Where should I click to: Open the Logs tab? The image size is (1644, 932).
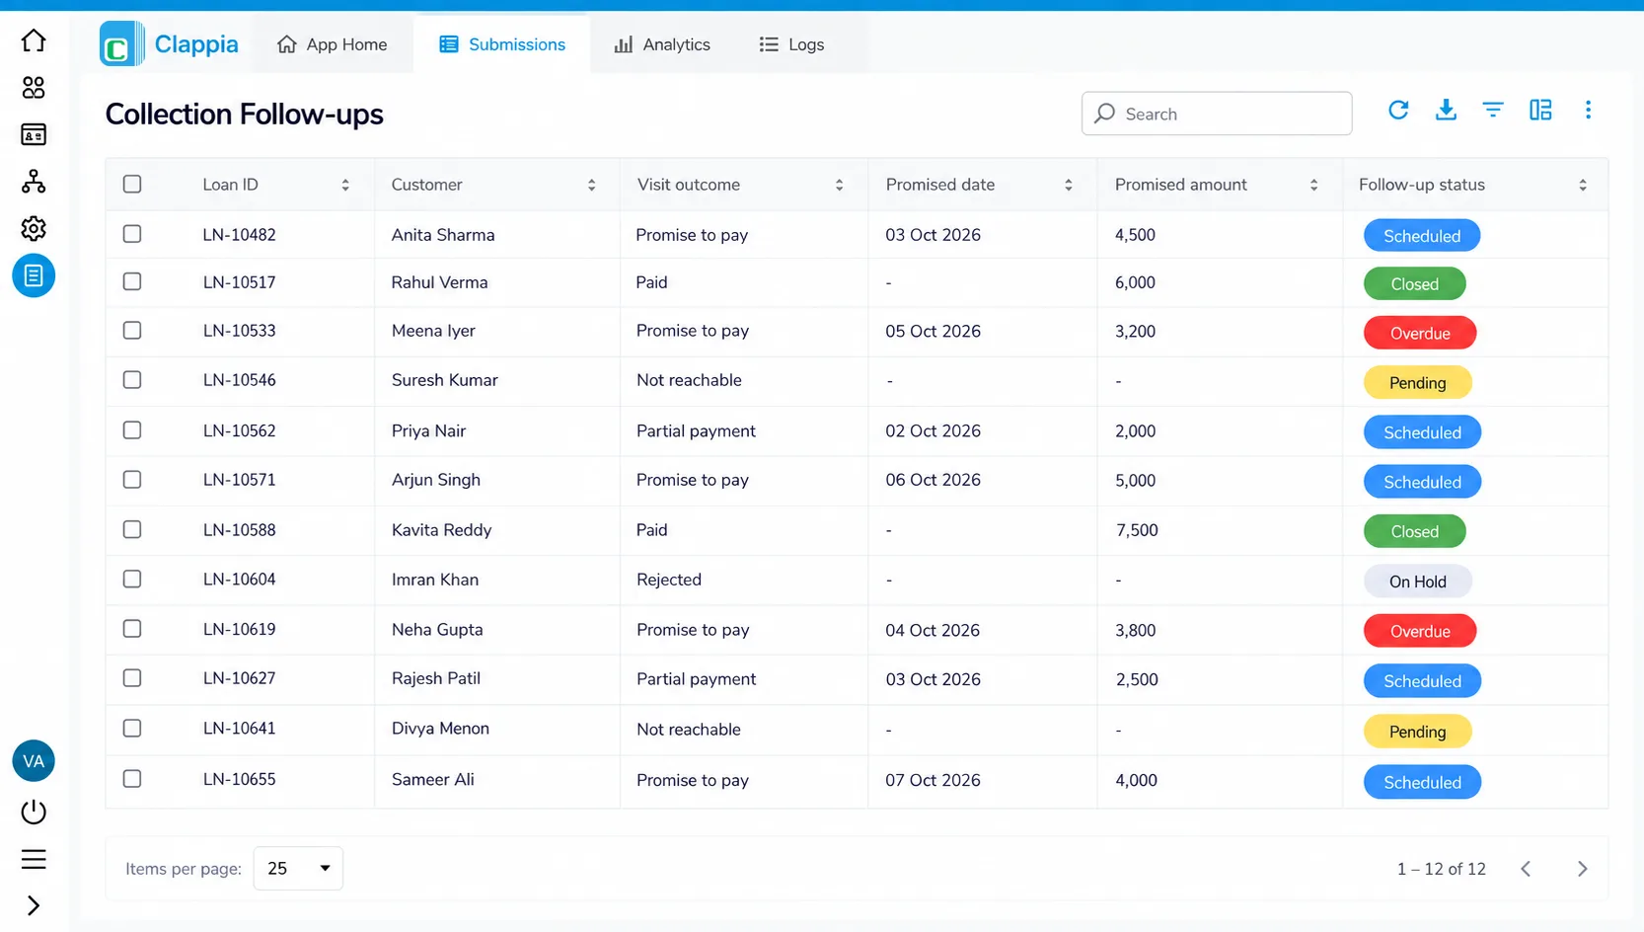791,44
